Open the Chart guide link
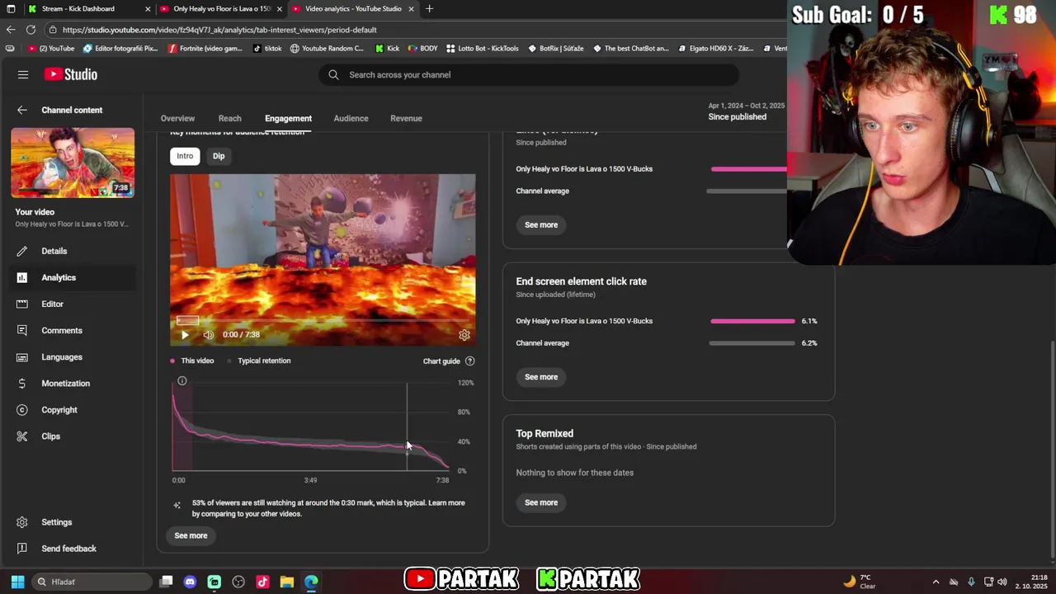The height and width of the screenshot is (594, 1056). [441, 361]
